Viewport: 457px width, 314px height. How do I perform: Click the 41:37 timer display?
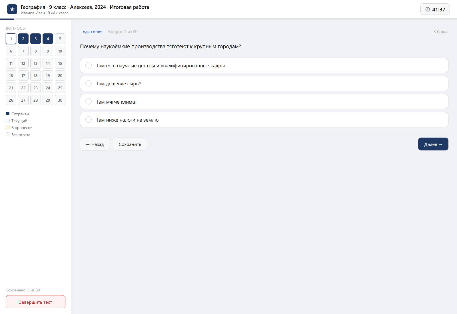435,9
